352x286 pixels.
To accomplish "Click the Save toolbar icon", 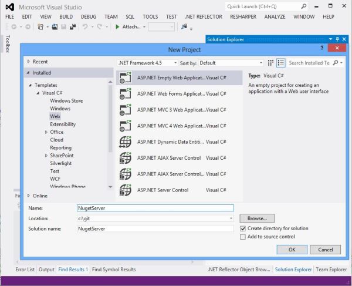I will (x=64, y=27).
